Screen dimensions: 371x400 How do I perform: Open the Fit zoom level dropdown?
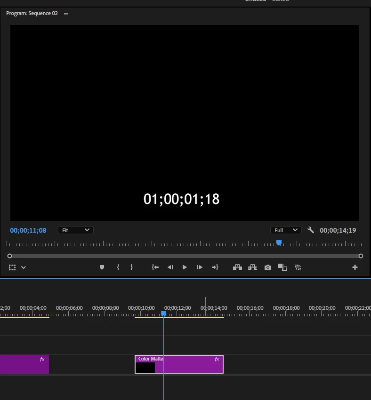coord(76,230)
